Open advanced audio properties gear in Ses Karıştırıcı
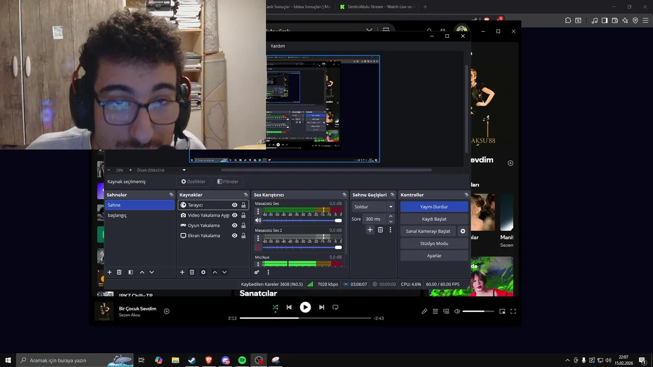 pos(257,272)
